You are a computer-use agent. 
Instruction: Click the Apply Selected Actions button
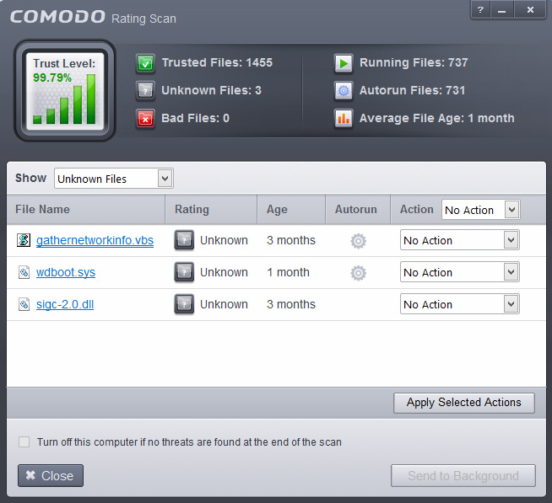click(464, 403)
